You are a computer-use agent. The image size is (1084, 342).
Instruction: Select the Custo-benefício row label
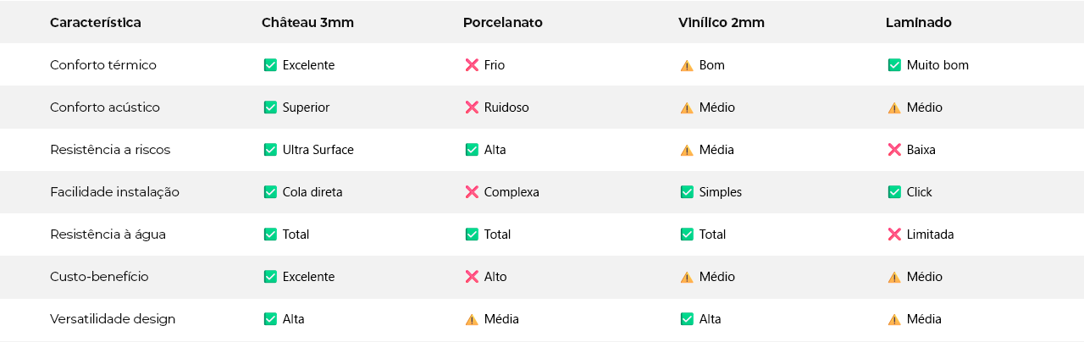[x=99, y=277]
